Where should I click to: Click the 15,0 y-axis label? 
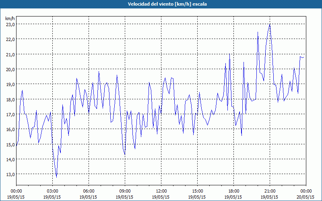coord(10,144)
